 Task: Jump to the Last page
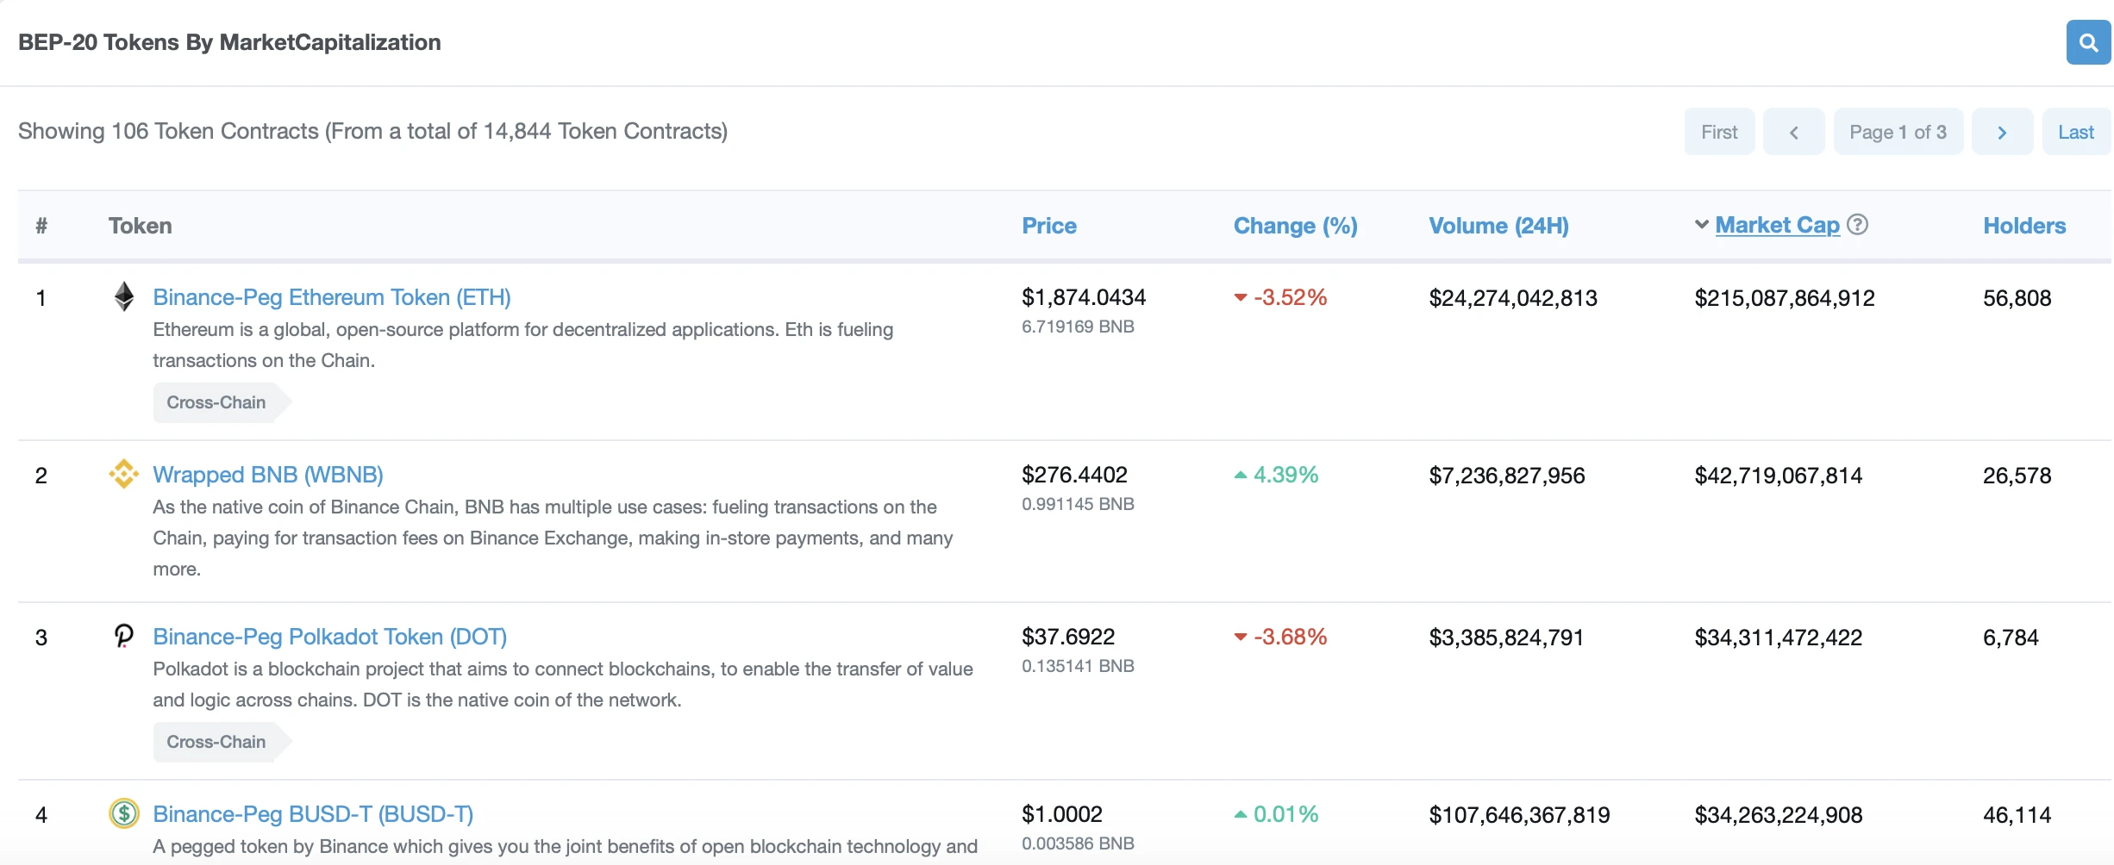coord(2076,132)
